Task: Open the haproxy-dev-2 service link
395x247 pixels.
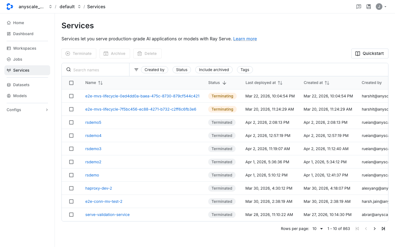Action: [x=98, y=188]
